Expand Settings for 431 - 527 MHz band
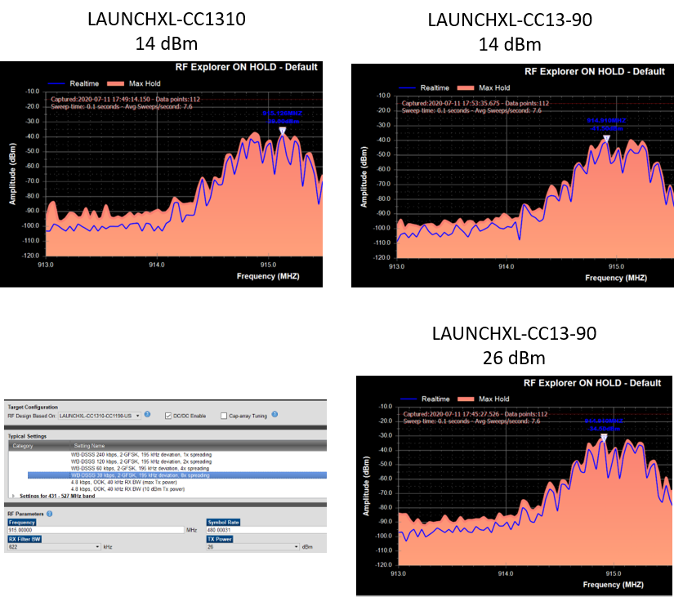 (15, 496)
